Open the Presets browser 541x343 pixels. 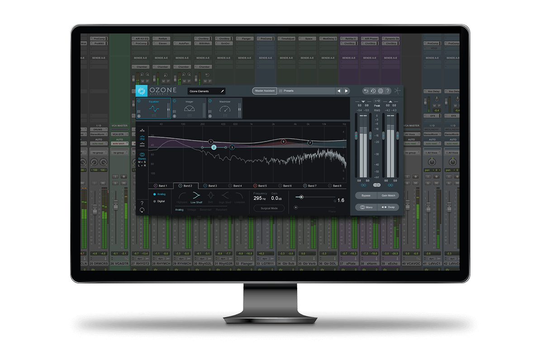pos(306,91)
